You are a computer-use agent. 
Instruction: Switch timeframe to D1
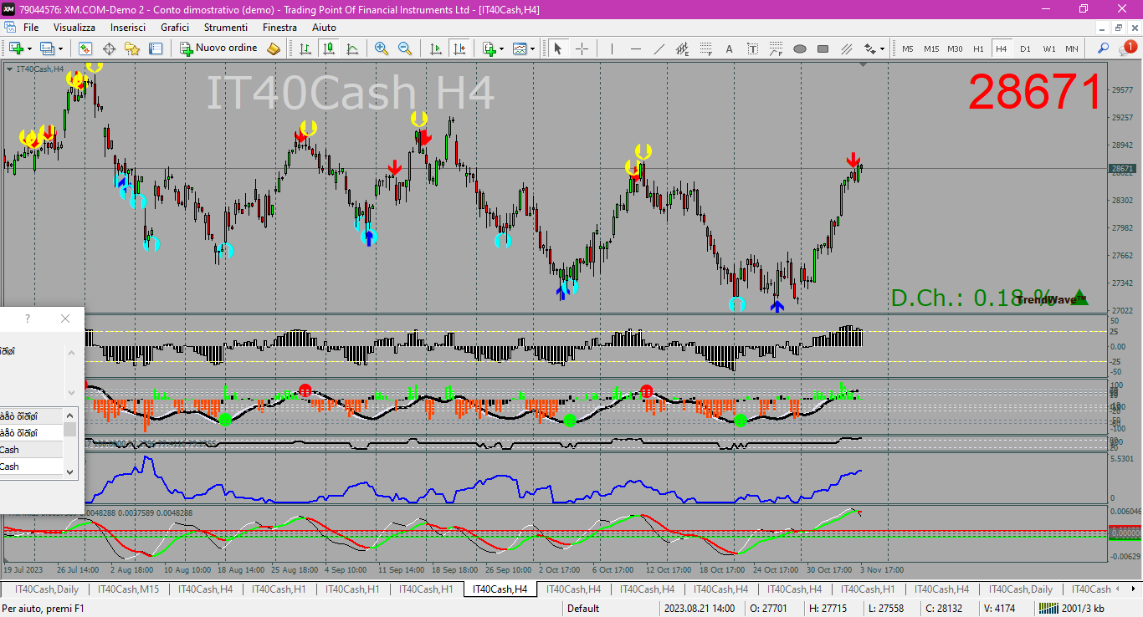click(x=1025, y=48)
